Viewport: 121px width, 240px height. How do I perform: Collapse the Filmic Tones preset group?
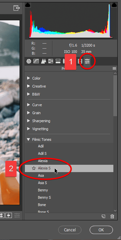[x=29, y=139]
